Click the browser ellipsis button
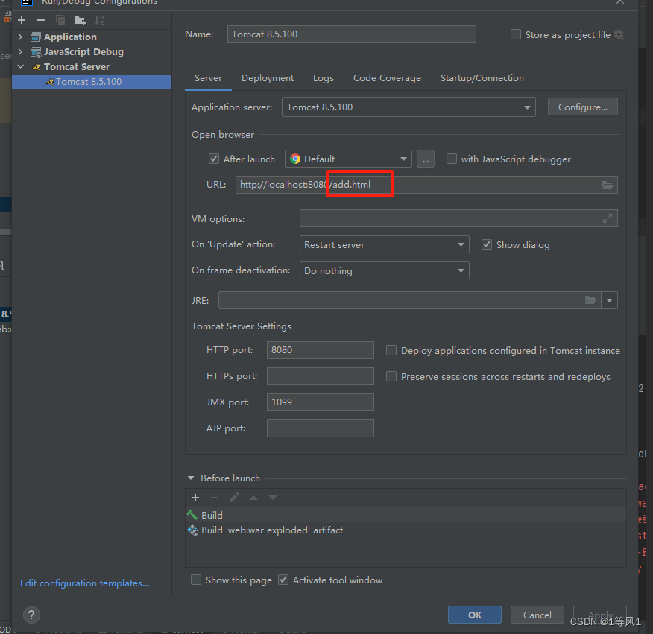The image size is (653, 634). pyautogui.click(x=426, y=159)
